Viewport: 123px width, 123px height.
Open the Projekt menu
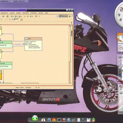click(19, 13)
